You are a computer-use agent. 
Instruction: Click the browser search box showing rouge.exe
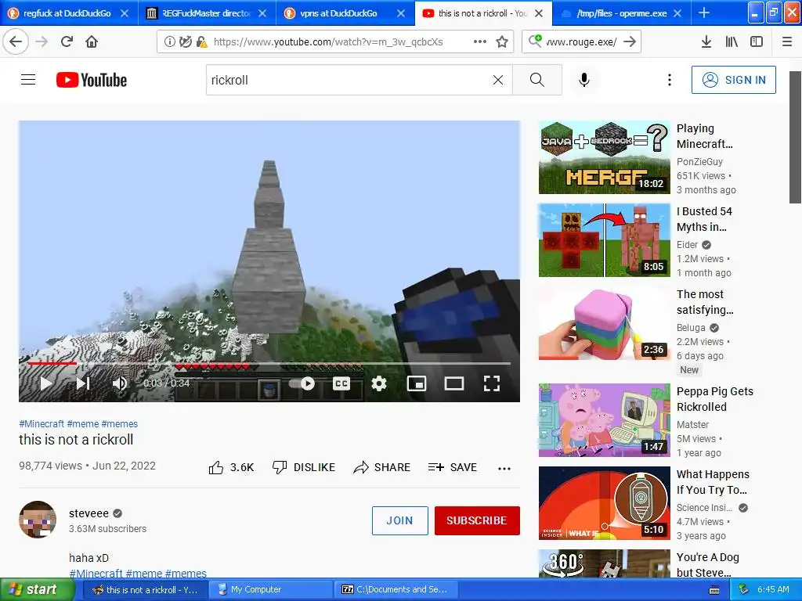pos(581,42)
